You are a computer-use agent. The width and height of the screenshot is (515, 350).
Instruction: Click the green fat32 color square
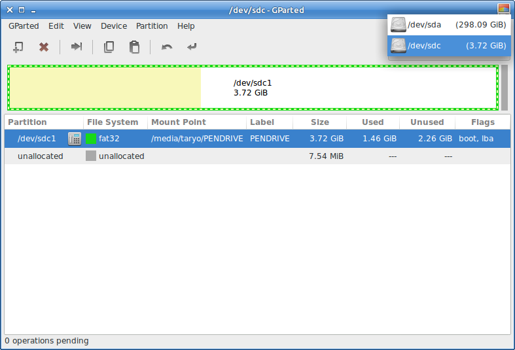[x=91, y=139]
